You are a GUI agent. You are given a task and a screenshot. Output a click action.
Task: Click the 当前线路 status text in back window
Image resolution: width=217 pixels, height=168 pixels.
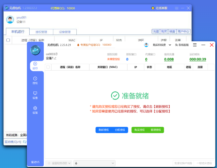pos(16,135)
